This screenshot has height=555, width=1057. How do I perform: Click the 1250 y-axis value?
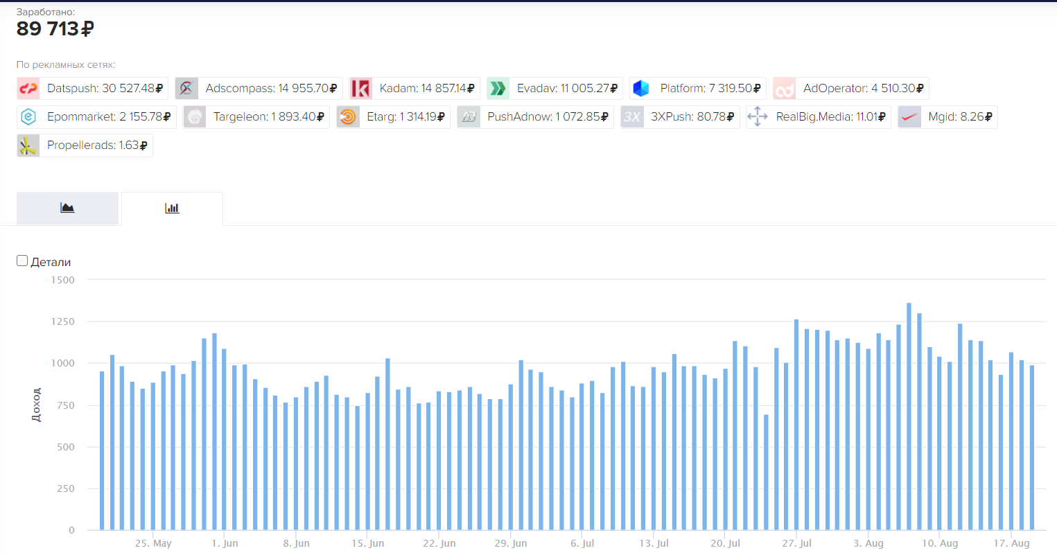(63, 321)
